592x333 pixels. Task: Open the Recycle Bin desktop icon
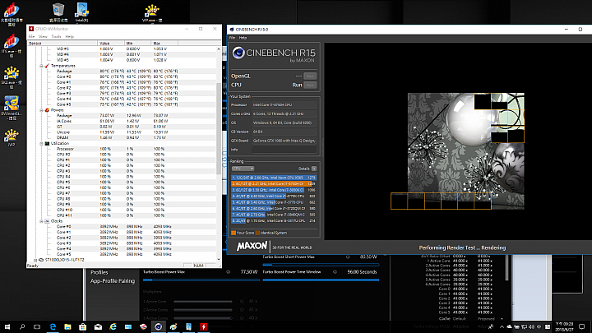(x=58, y=12)
